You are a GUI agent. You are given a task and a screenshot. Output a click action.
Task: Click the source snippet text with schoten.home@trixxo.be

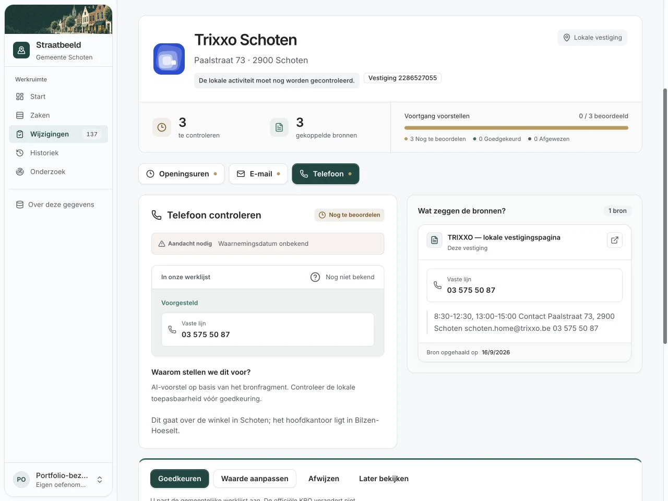coord(524,322)
